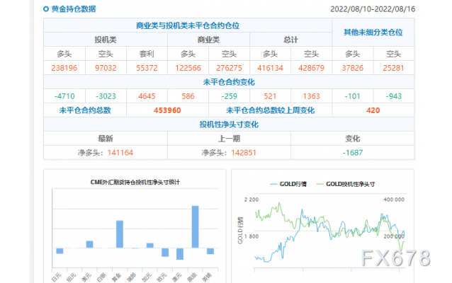Viewport: 452px width, 283px height.
Task: Select the other short value 25281
Action: pyautogui.click(x=393, y=68)
